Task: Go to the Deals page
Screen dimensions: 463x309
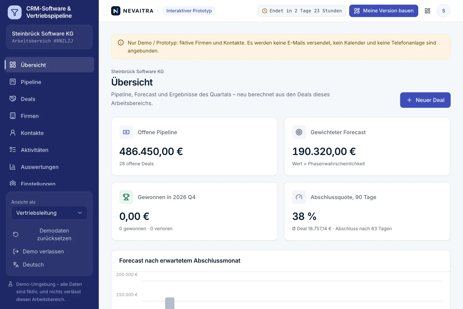Action: pos(49,99)
